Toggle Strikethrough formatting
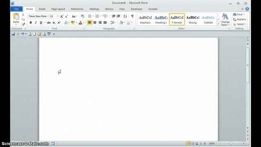 pos(49,23)
